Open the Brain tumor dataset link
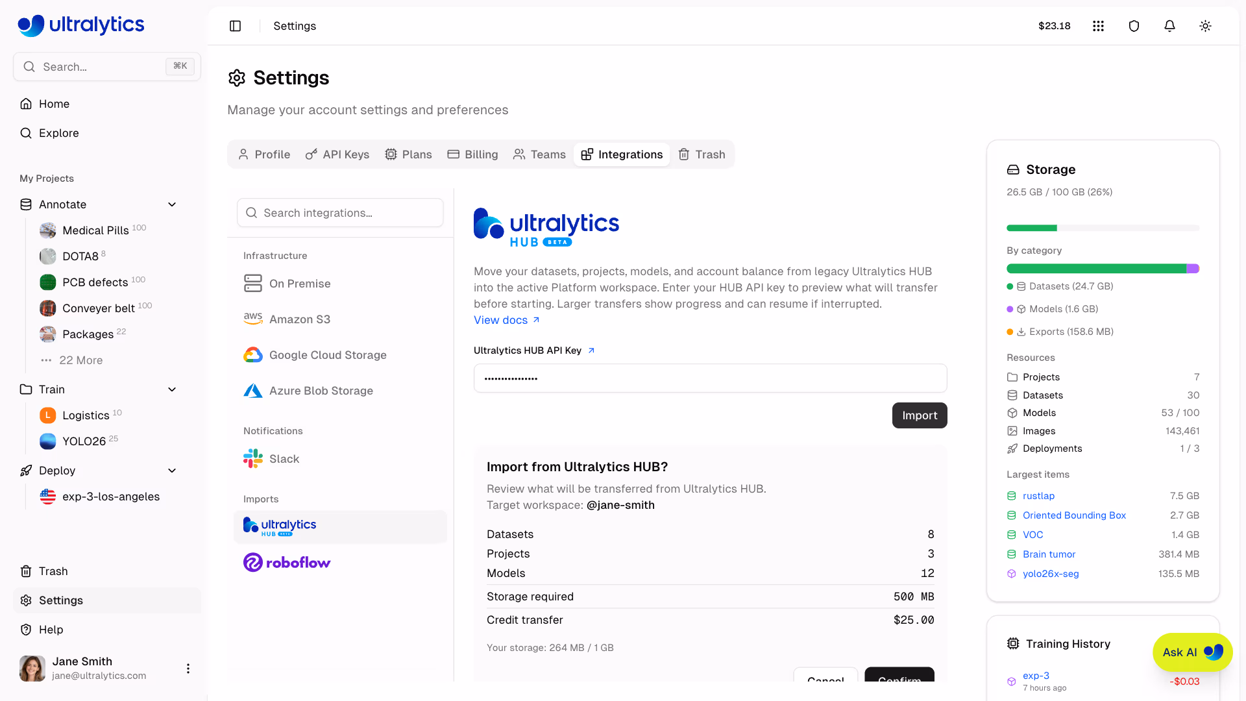Image resolution: width=1246 pixels, height=701 pixels. coord(1049,554)
